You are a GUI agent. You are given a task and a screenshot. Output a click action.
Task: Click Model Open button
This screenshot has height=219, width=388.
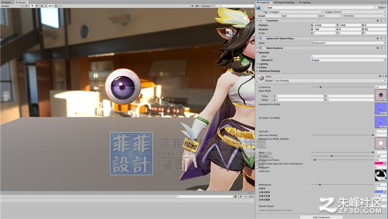[284, 16]
